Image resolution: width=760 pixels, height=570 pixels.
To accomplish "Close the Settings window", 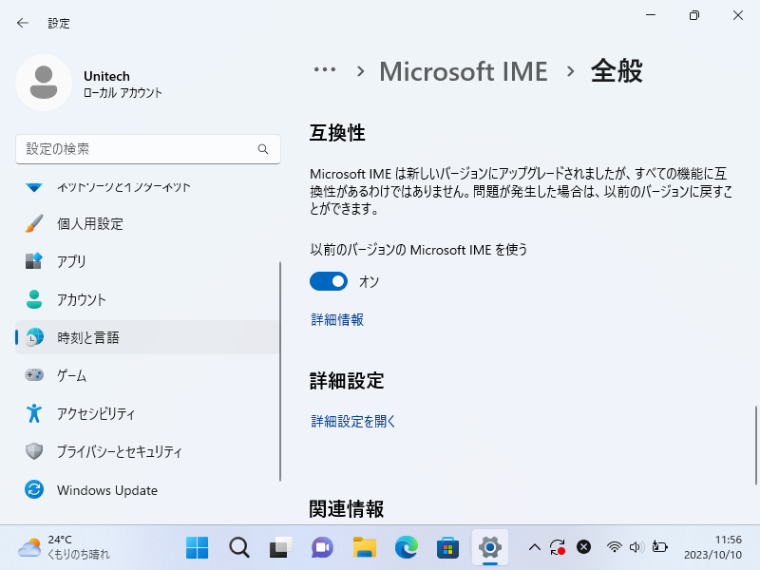I will pos(738,15).
